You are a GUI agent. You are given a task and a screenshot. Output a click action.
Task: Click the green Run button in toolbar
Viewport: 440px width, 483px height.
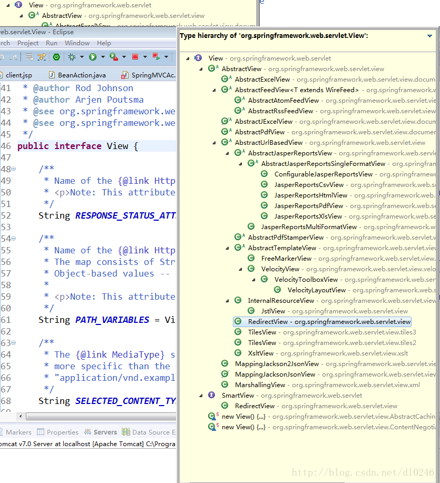93,57
